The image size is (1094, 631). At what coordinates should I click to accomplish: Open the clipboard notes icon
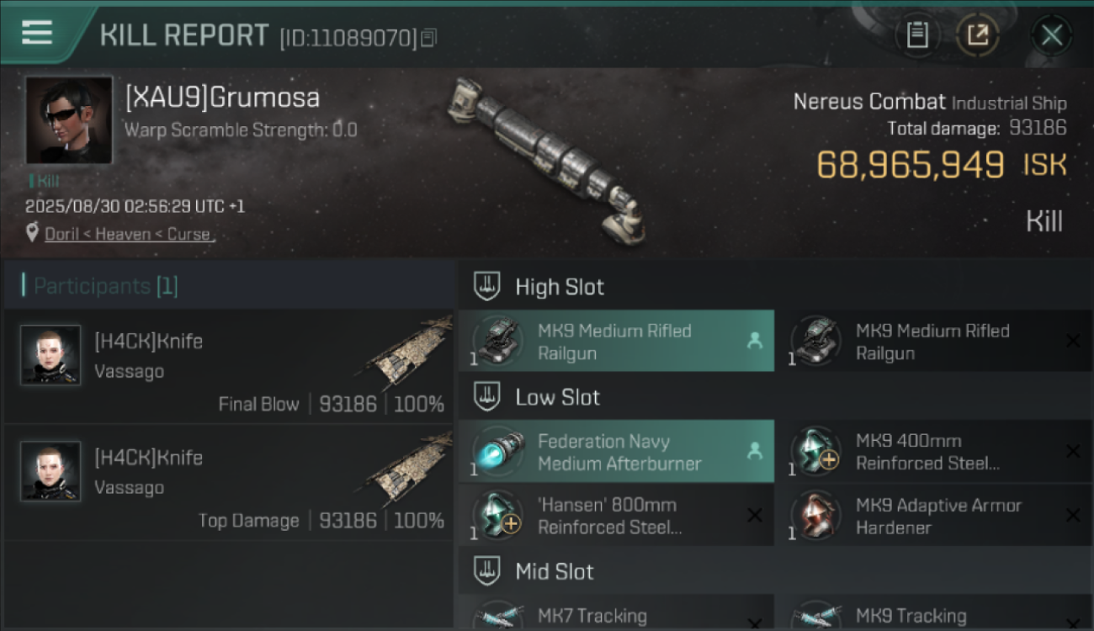tap(917, 35)
